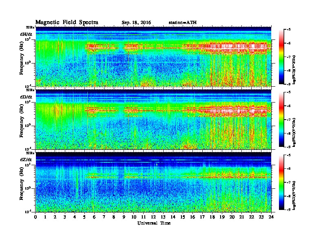Click hour tick label 24 on the time axis
Image resolution: width=323 pixels, height=249 pixels.
point(271,217)
